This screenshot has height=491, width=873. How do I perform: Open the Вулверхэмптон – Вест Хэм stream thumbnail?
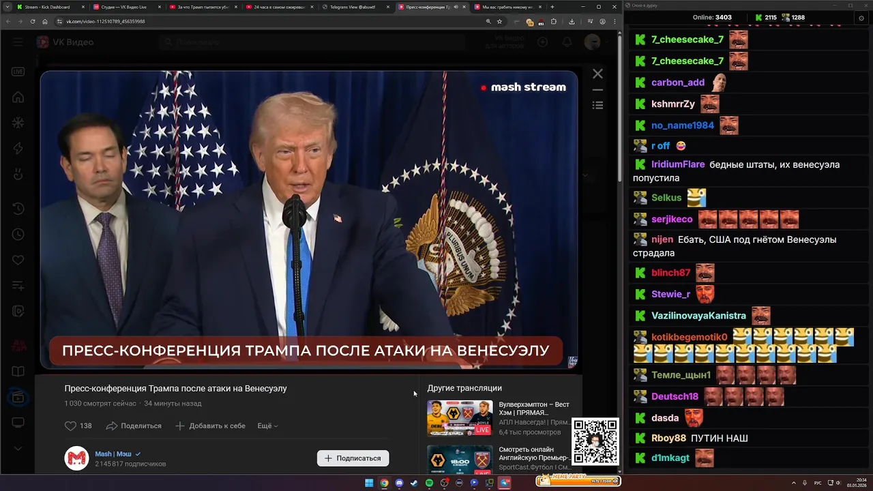click(460, 417)
